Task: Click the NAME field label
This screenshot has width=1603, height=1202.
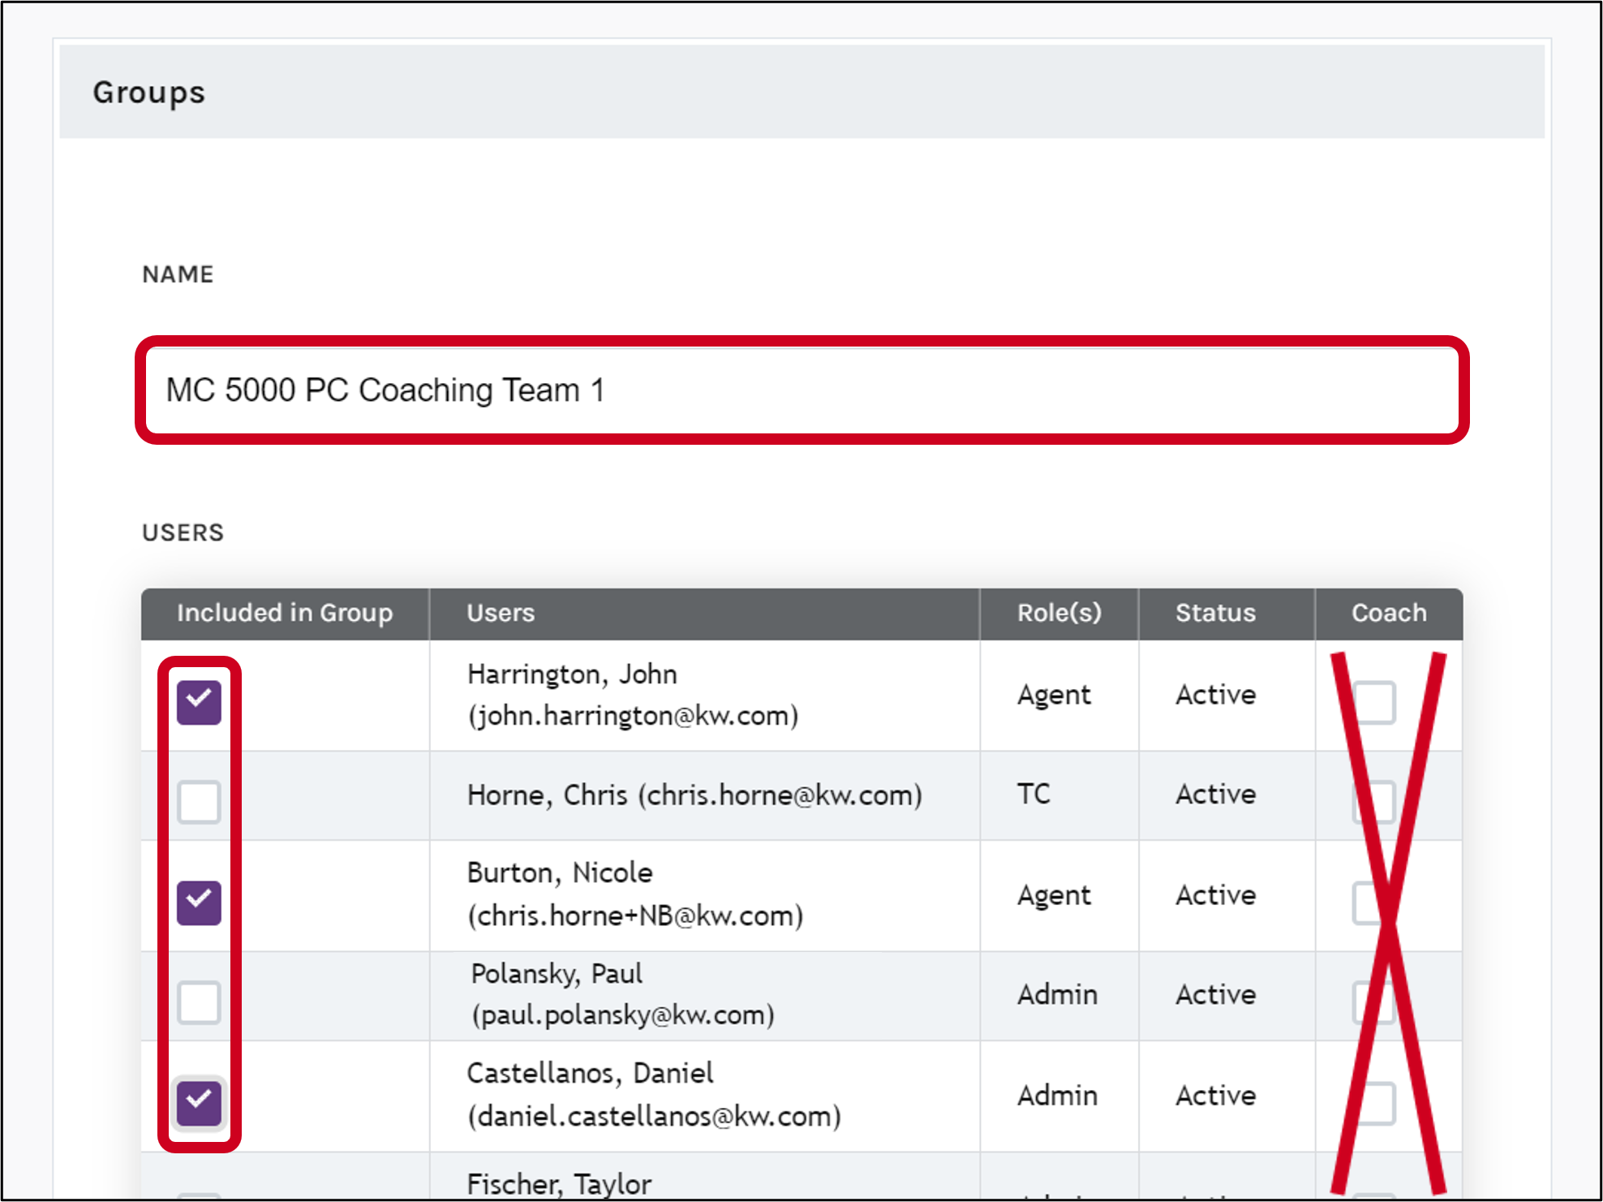Action: (178, 274)
